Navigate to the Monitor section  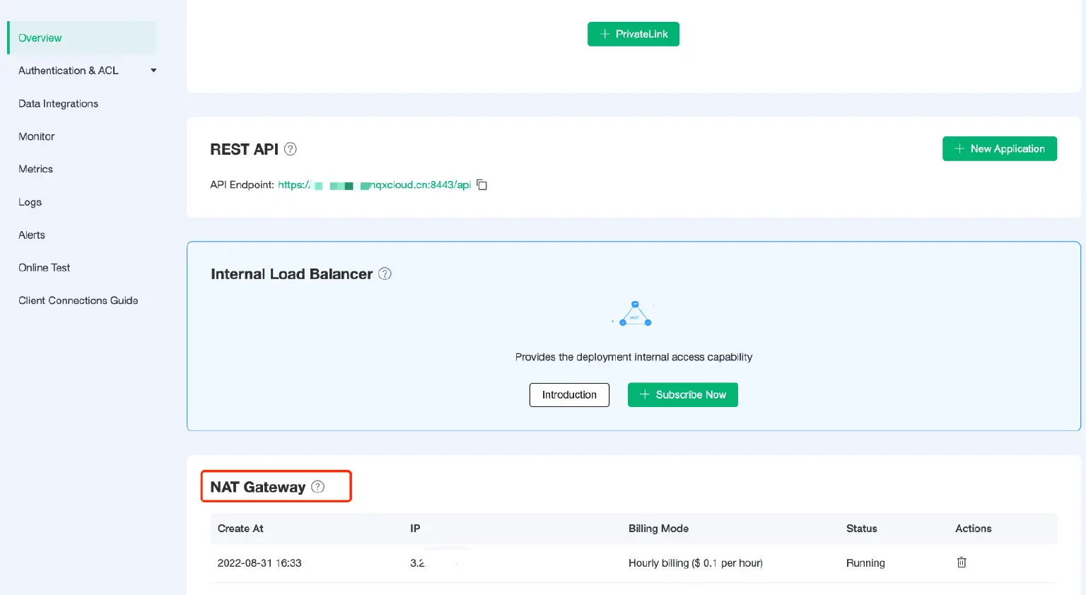pyautogui.click(x=36, y=136)
